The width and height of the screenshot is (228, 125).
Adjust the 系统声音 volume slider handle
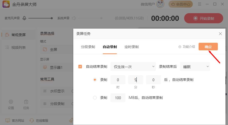[x=101, y=18]
